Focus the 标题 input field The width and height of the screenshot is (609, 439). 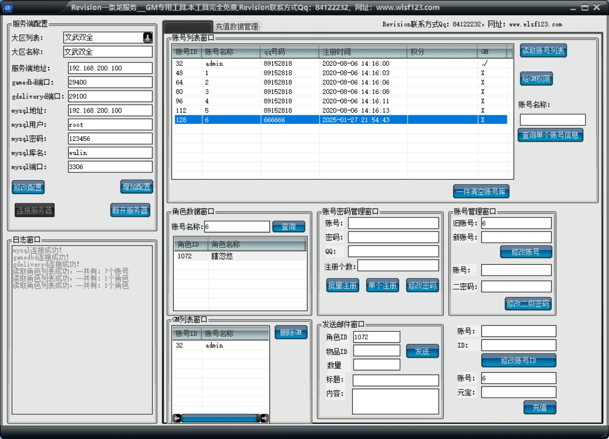(396, 380)
